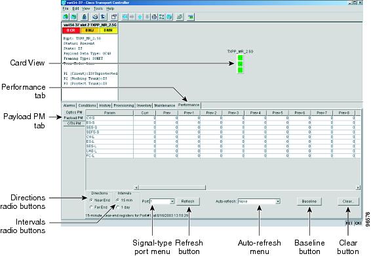
Task: Switch to the Provisioning tab
Action: click(x=124, y=105)
